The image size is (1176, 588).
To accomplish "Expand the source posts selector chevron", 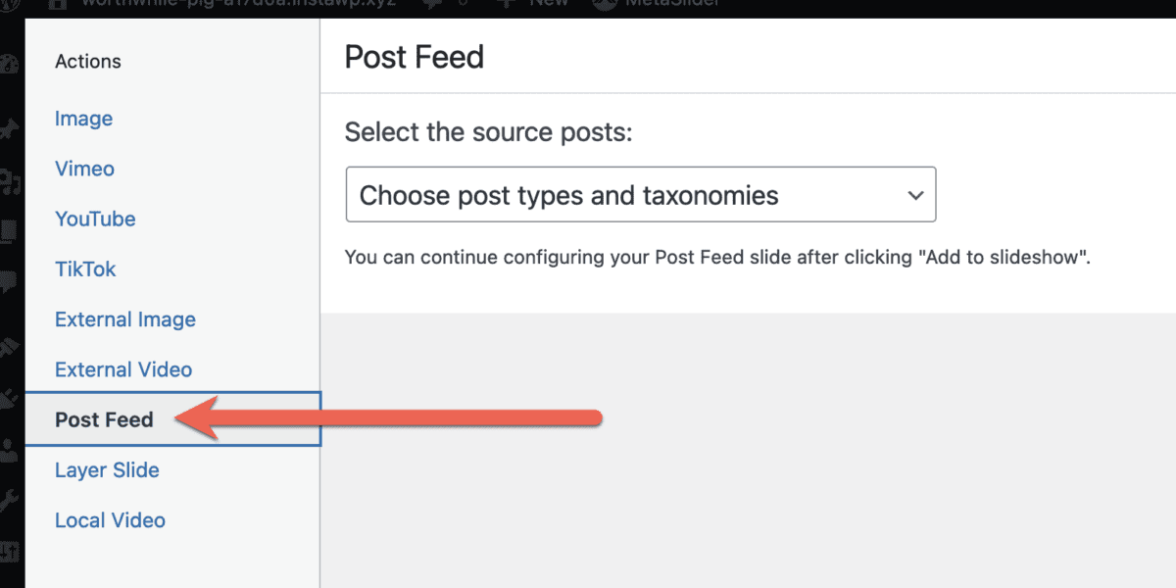I will 915,194.
